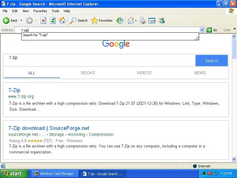The width and height of the screenshot is (237, 178).
Task: Switch to Windows Task Manager taskbar button
Action: tap(55, 174)
